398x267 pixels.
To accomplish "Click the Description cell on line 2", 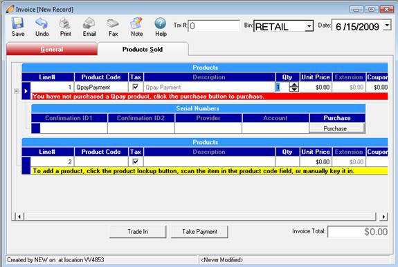I will pos(210,161).
